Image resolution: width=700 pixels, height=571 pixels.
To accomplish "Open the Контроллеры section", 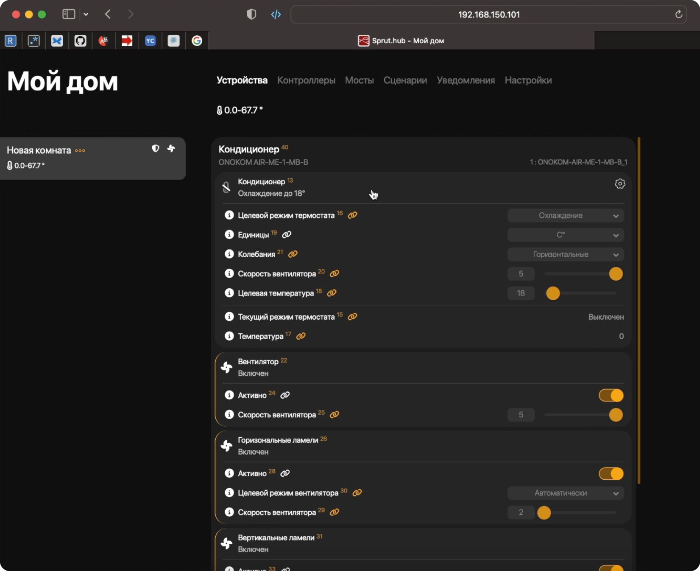I will (x=306, y=80).
